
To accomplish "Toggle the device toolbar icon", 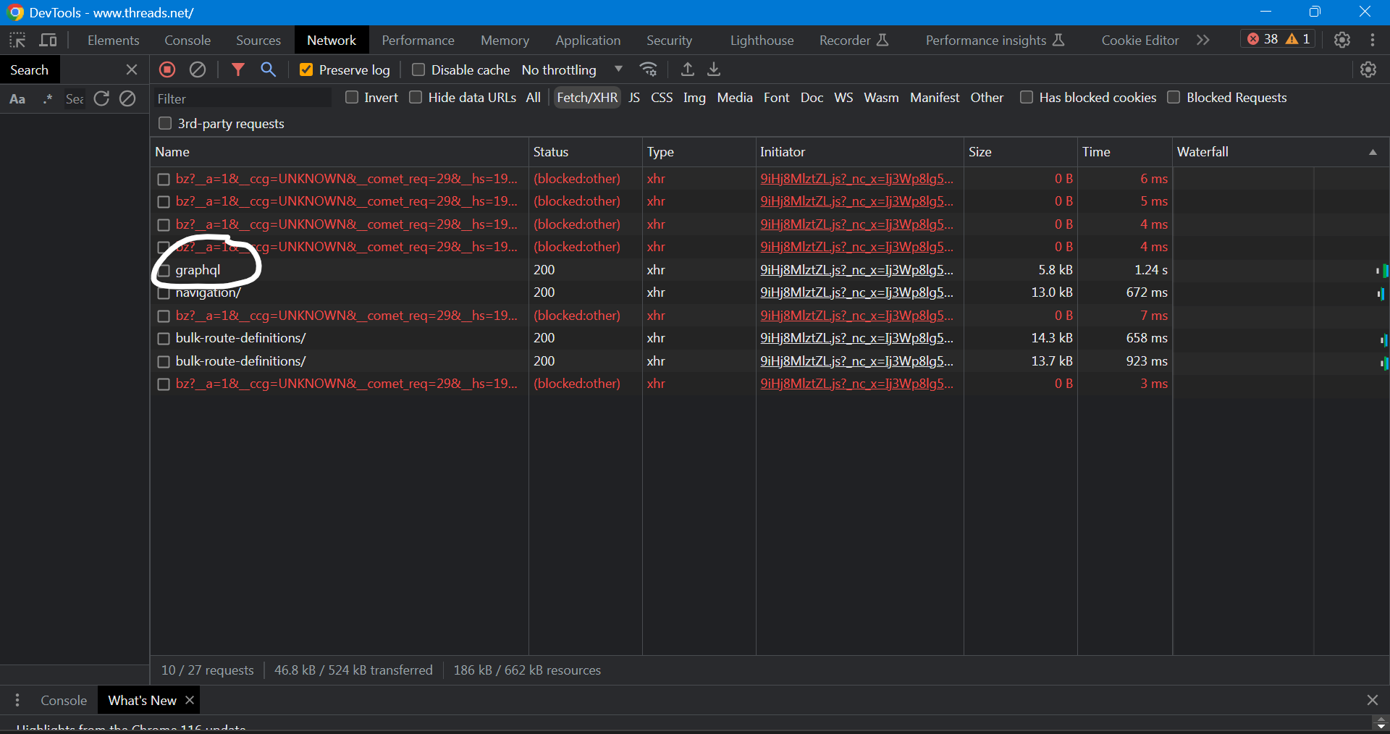I will (49, 41).
